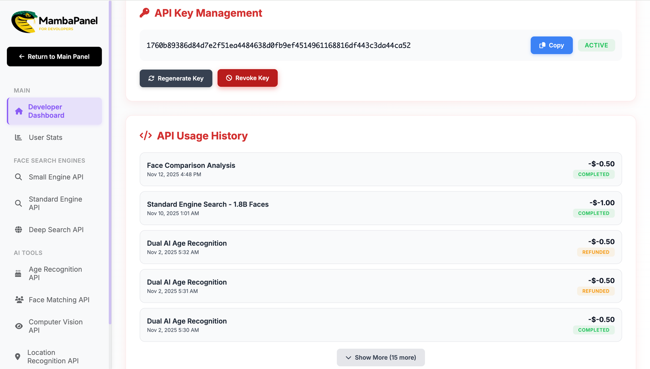Copy the API key

pos(551,45)
